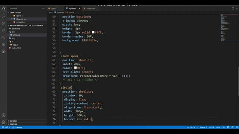
Task: Click the notifications bell in status bar
Action: 237,127
